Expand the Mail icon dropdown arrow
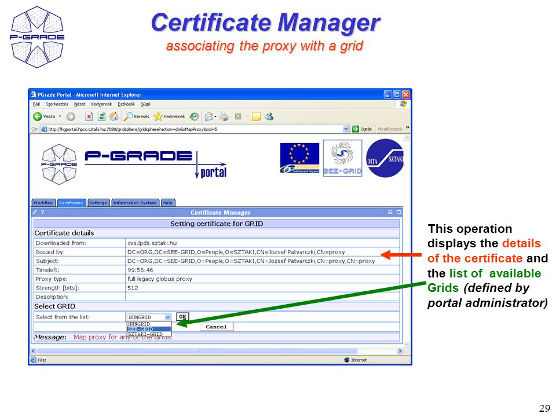 point(215,116)
